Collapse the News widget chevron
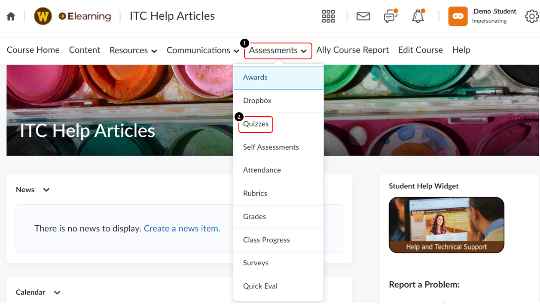 click(x=46, y=190)
